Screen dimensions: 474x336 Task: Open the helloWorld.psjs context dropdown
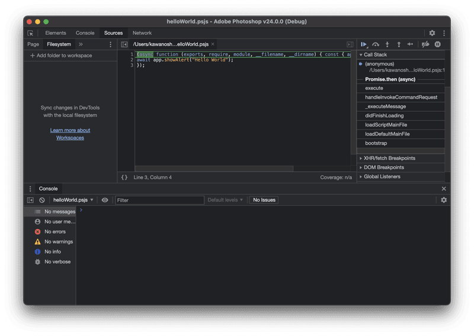[x=73, y=200]
